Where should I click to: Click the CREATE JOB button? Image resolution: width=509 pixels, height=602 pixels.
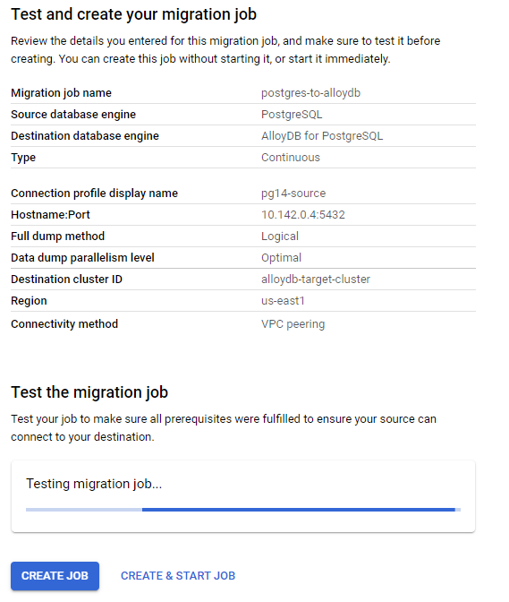55,575
